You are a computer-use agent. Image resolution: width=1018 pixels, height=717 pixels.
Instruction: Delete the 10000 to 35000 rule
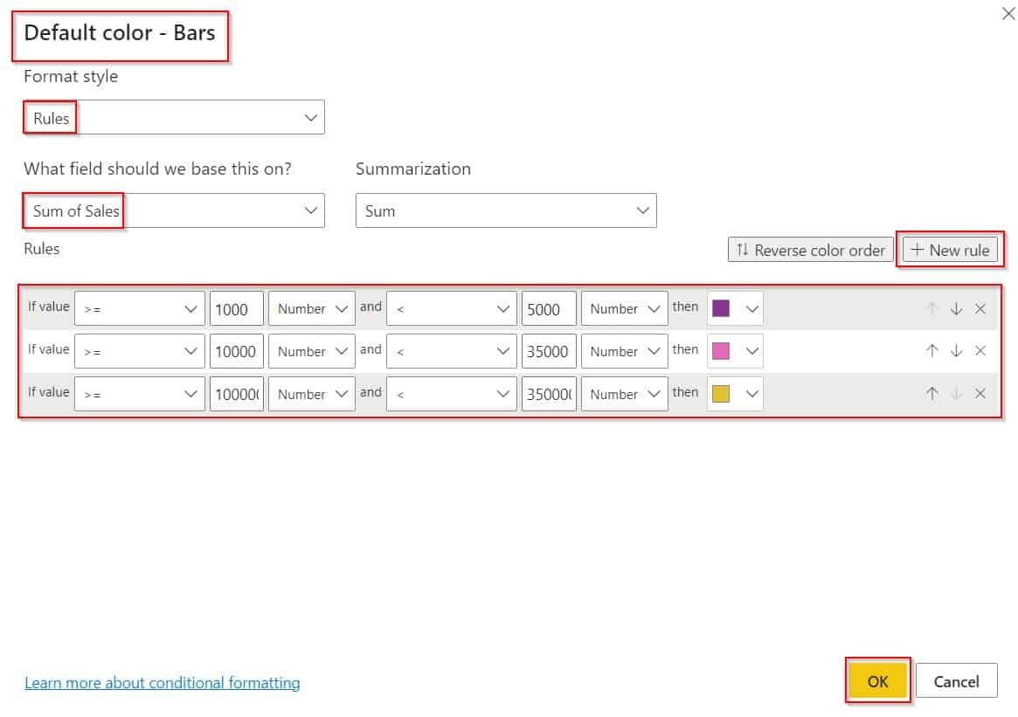980,351
